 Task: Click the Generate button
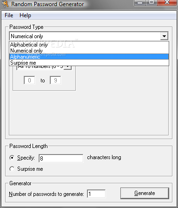(x=145, y=193)
